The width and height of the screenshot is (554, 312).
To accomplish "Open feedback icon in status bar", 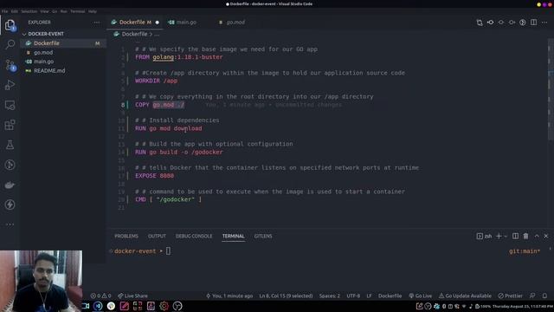I will [x=532, y=296].
